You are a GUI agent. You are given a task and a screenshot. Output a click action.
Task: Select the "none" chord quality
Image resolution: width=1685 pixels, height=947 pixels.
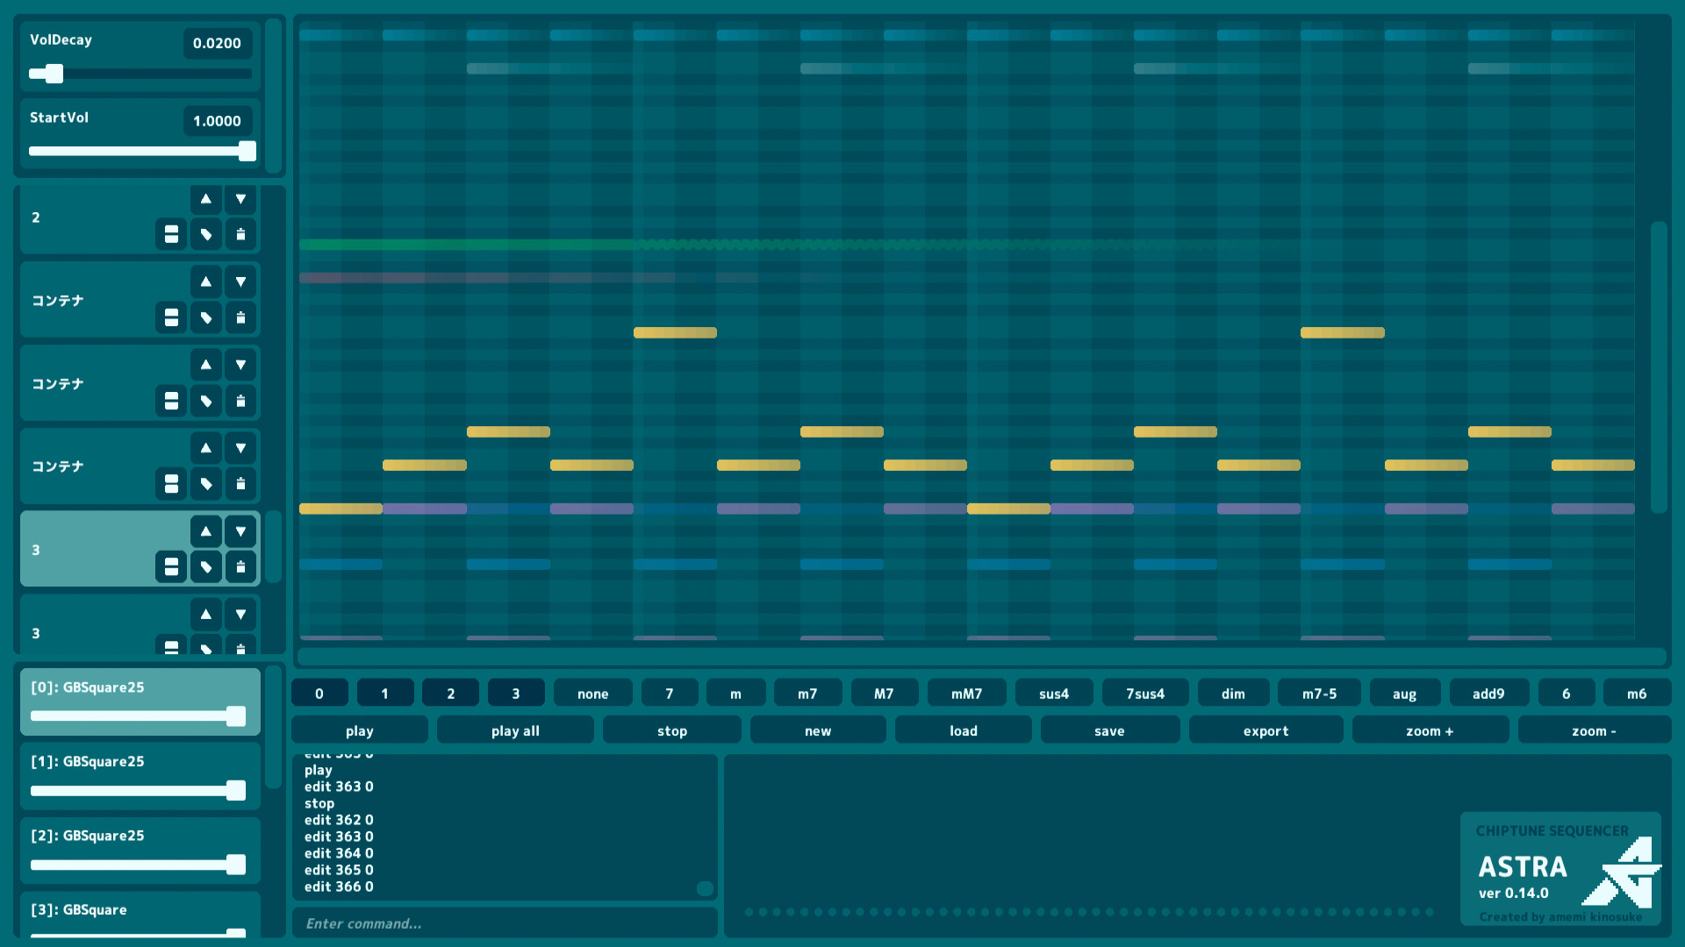[x=592, y=693]
